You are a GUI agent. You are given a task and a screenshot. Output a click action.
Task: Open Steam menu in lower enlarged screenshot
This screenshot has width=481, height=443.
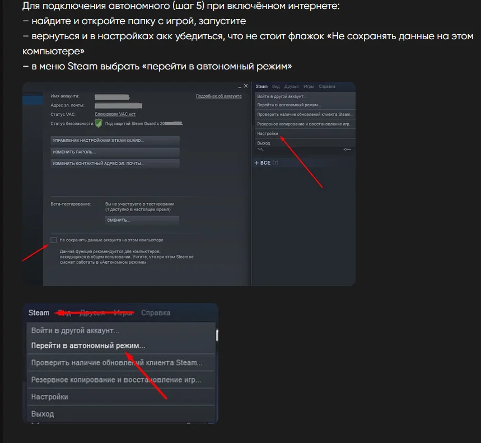tap(39, 313)
